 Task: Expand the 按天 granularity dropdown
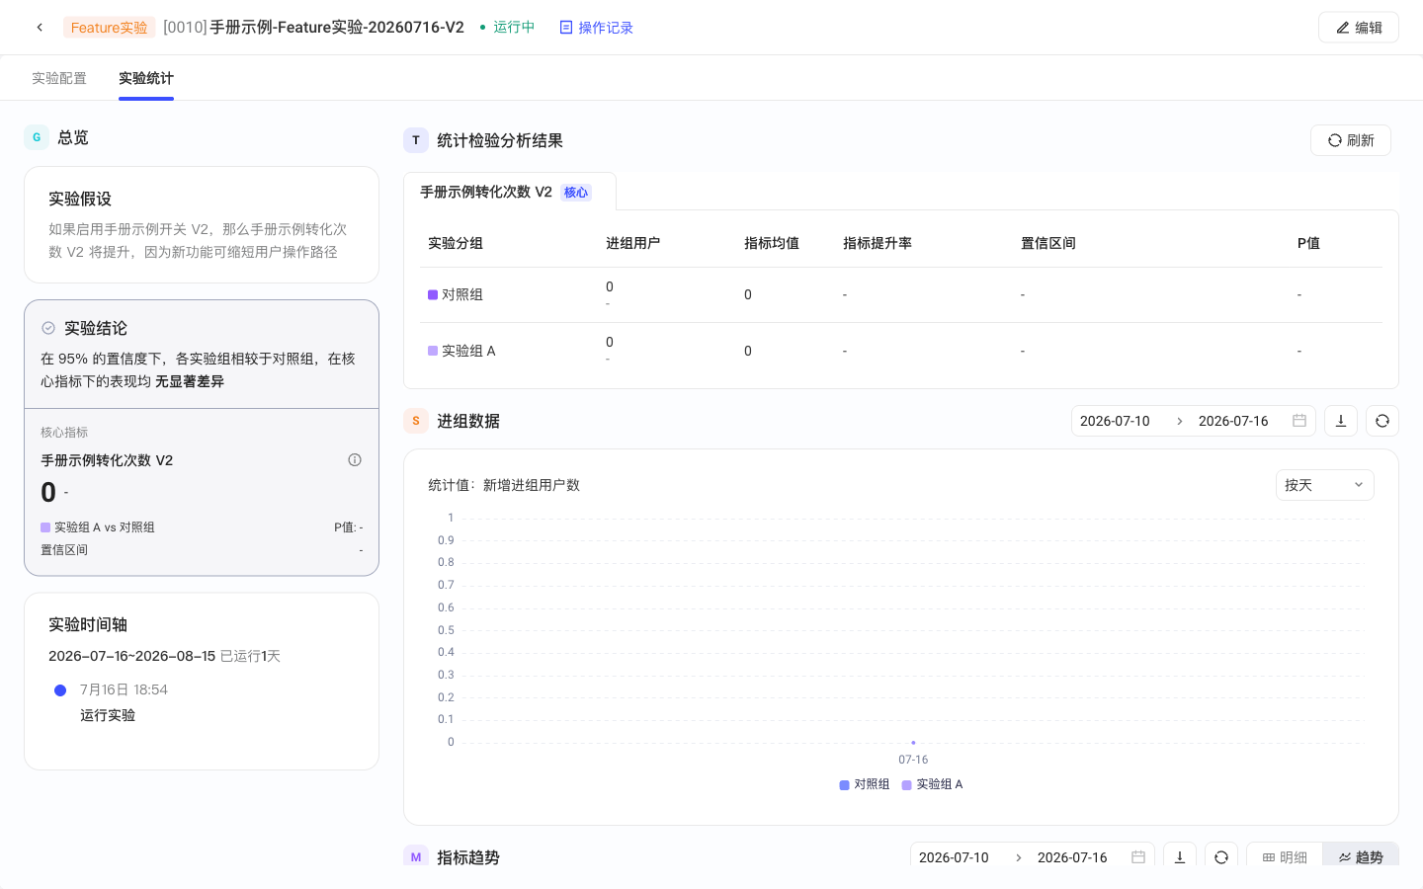tap(1324, 485)
